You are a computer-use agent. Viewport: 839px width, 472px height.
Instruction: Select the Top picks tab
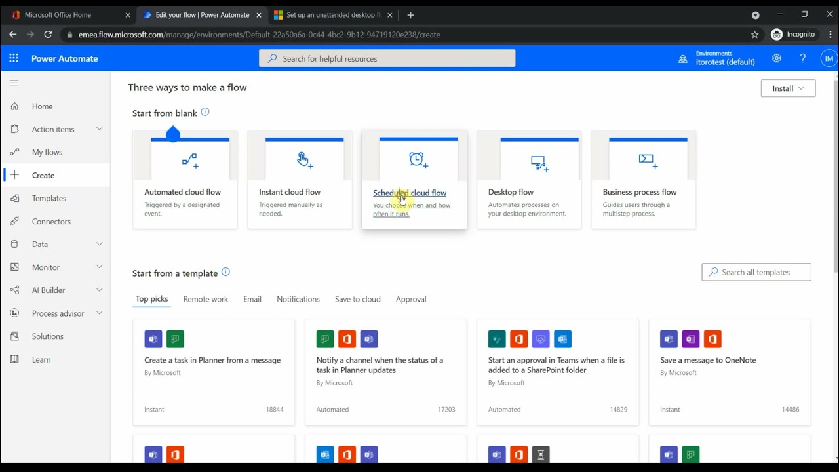151,299
